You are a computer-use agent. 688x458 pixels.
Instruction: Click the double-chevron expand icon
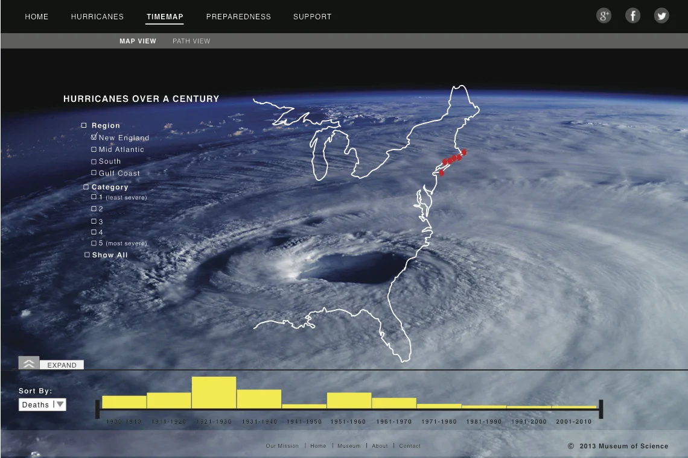point(29,363)
